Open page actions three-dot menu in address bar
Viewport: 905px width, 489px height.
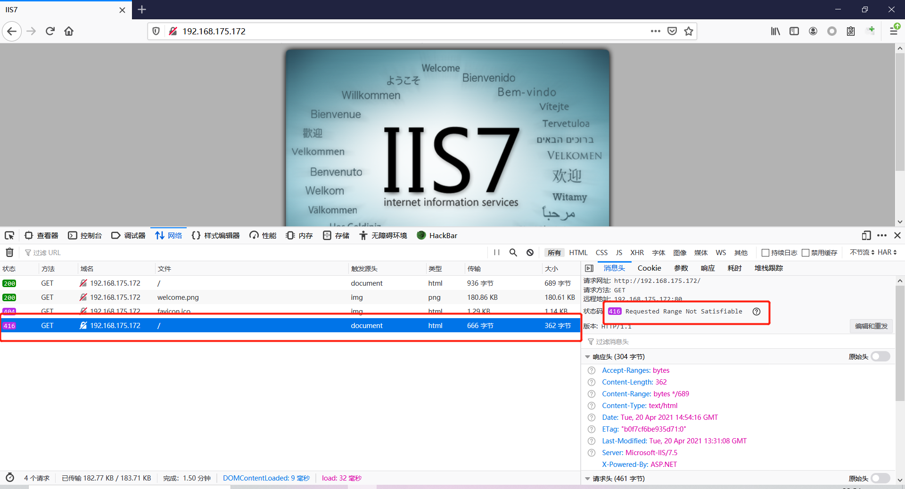[655, 31]
